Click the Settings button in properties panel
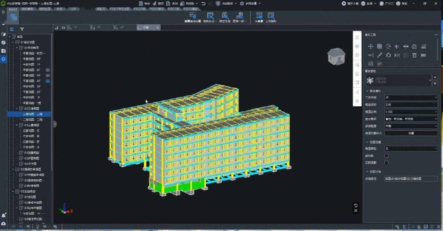The height and width of the screenshot is (231, 443). click(411, 133)
